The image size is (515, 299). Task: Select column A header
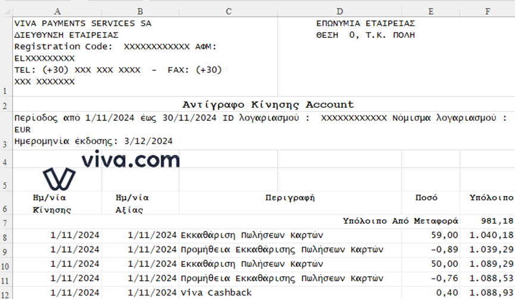57,12
